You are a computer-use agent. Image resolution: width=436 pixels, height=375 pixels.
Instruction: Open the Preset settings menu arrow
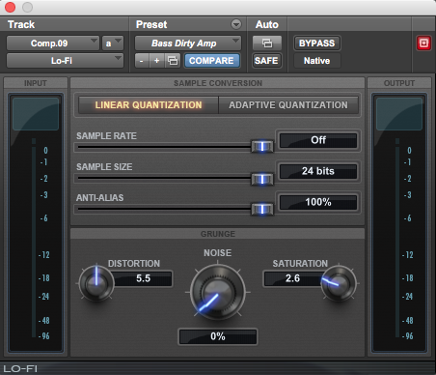236,24
